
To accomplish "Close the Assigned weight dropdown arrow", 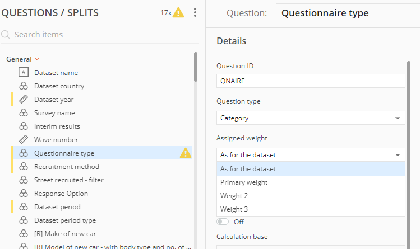I will click(398, 155).
